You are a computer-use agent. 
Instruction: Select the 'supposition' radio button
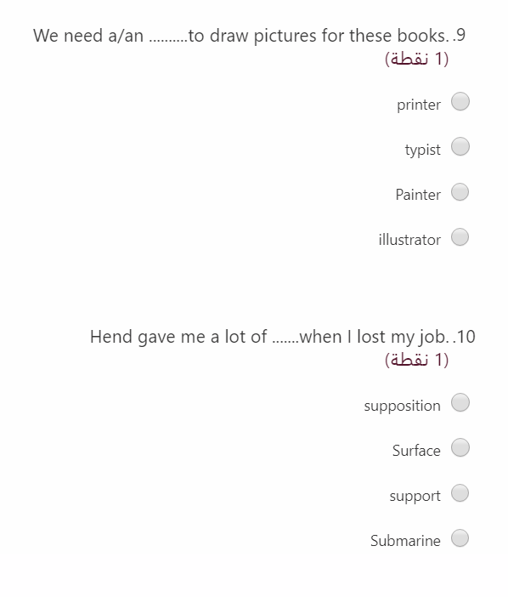pos(460,402)
